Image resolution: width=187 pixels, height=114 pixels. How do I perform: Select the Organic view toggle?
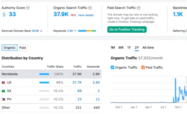click(10, 48)
